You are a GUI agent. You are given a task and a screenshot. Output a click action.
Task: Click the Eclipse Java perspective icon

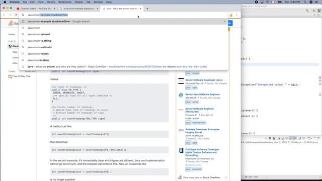pos(319,11)
